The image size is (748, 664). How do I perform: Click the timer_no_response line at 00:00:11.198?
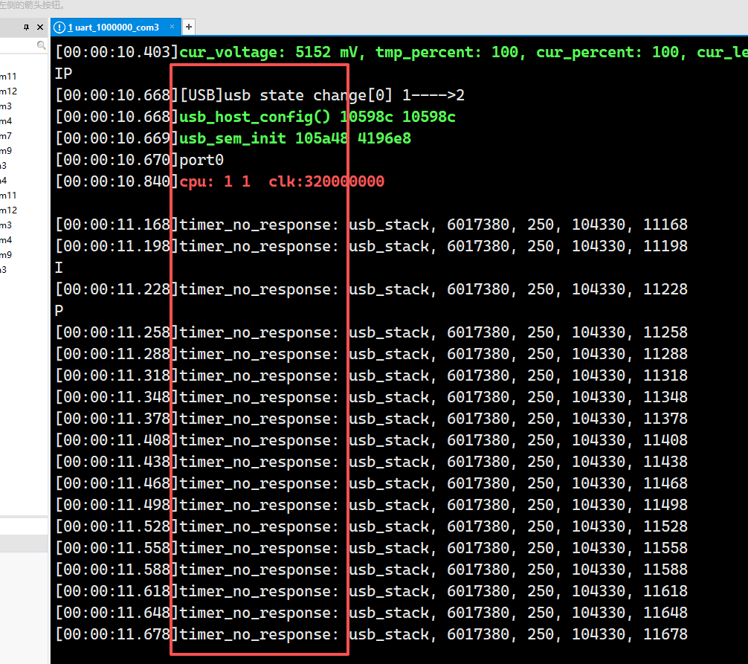(372, 246)
